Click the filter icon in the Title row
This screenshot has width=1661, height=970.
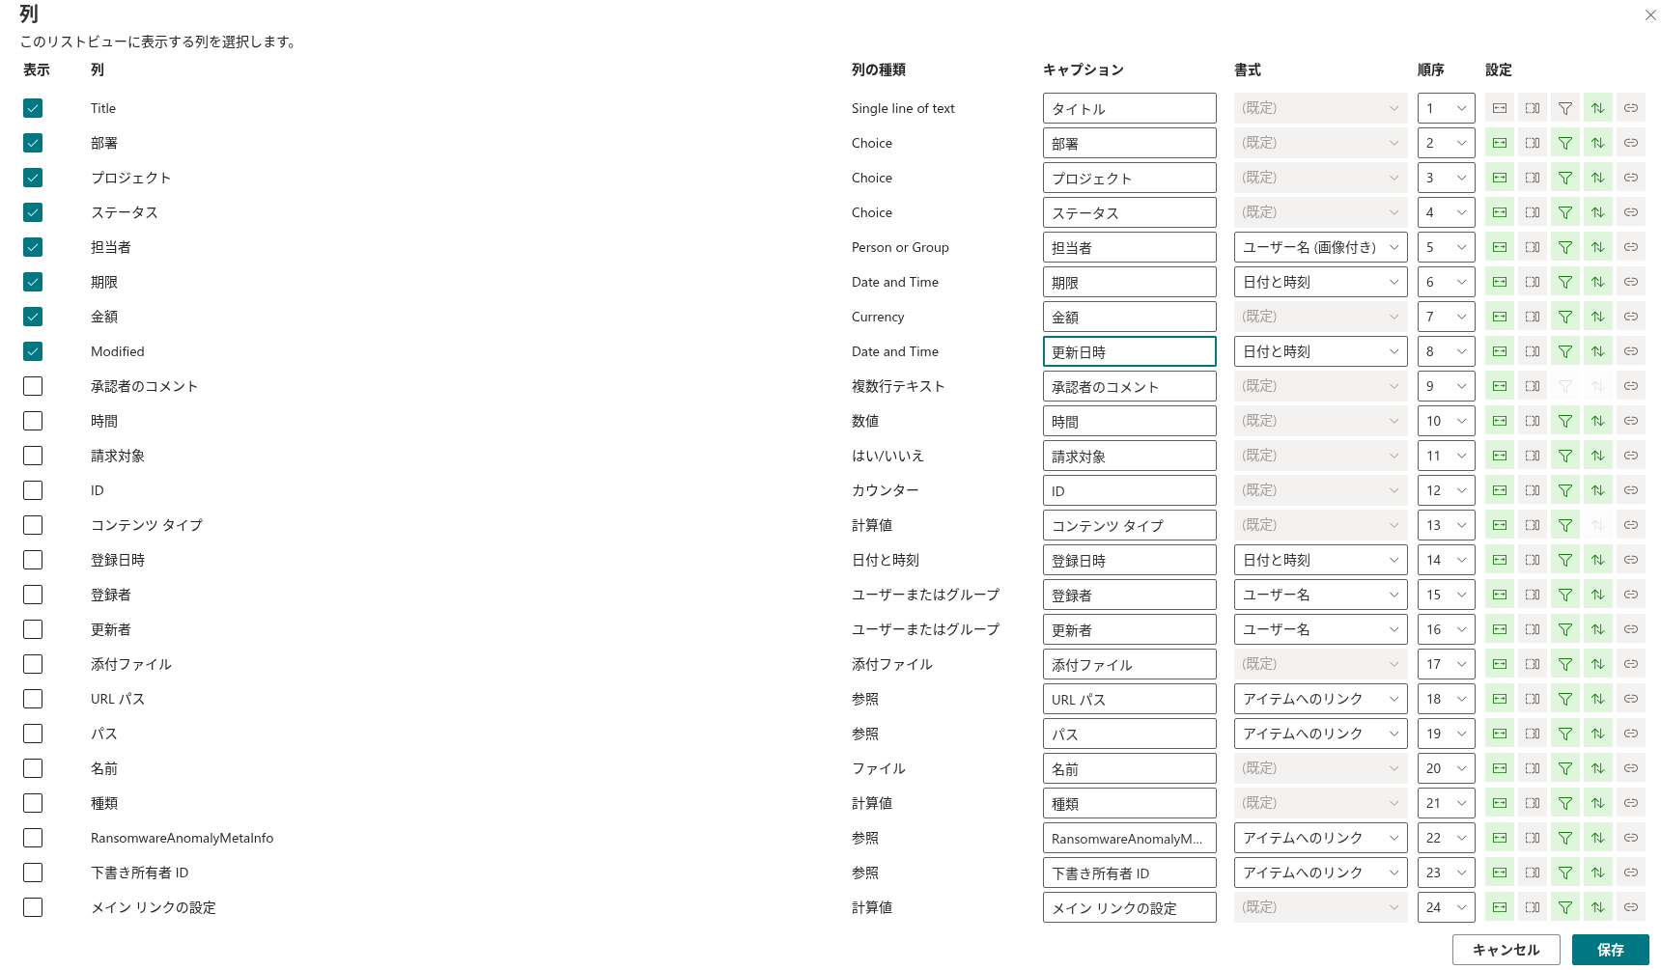point(1565,108)
